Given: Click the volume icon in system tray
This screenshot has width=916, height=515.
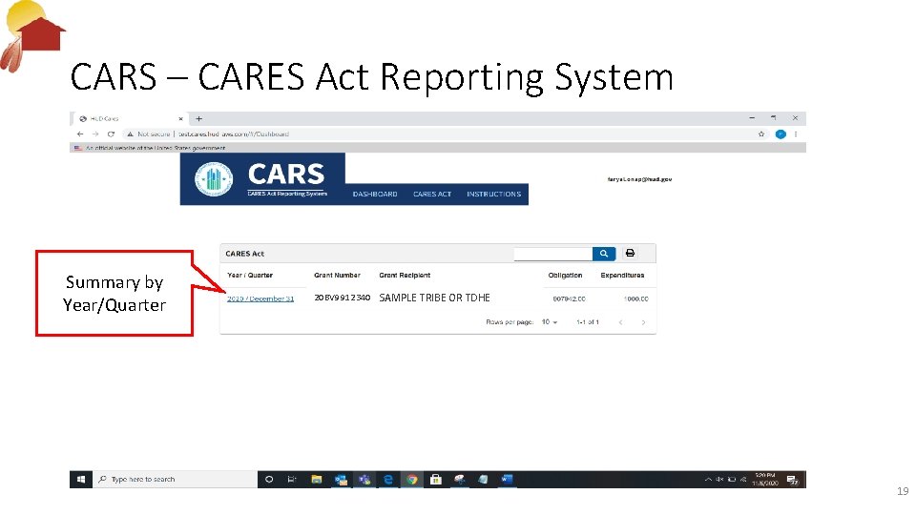Looking at the screenshot, I should point(719,480).
